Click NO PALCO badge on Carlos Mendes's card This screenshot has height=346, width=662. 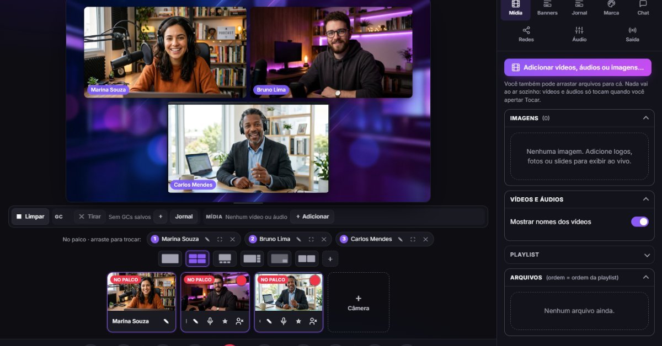[273, 280]
